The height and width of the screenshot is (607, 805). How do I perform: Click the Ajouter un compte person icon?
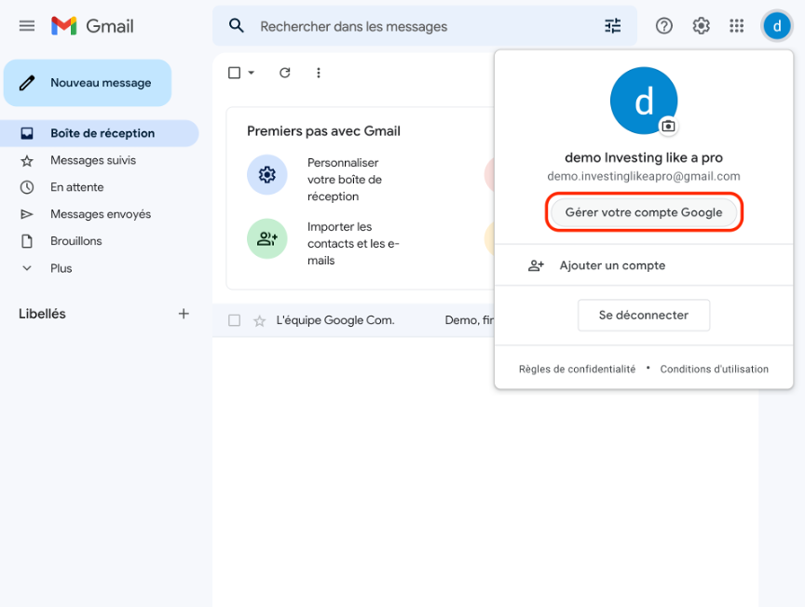coord(536,265)
